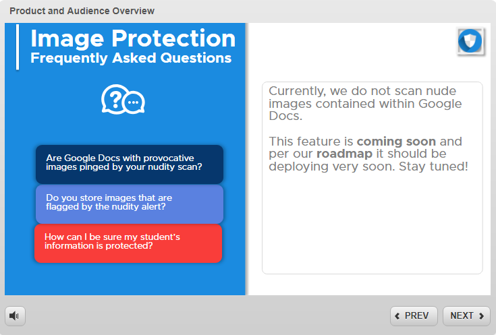Click the white vertical bar beside heading
This screenshot has width=496, height=335.
click(18, 47)
